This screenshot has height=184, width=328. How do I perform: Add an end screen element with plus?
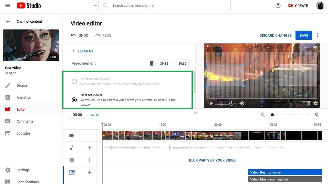coord(90,172)
